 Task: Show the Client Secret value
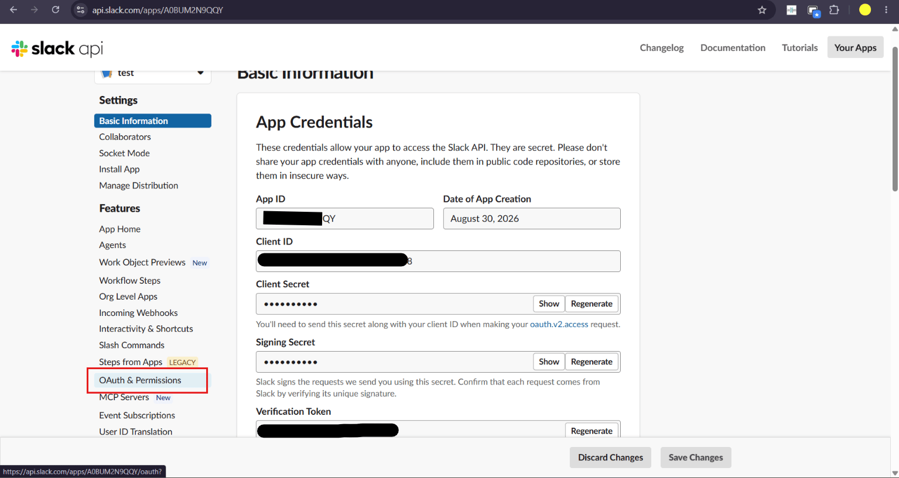click(x=549, y=304)
